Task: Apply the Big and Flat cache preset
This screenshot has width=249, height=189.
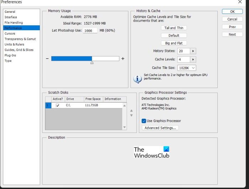Action: click(174, 43)
